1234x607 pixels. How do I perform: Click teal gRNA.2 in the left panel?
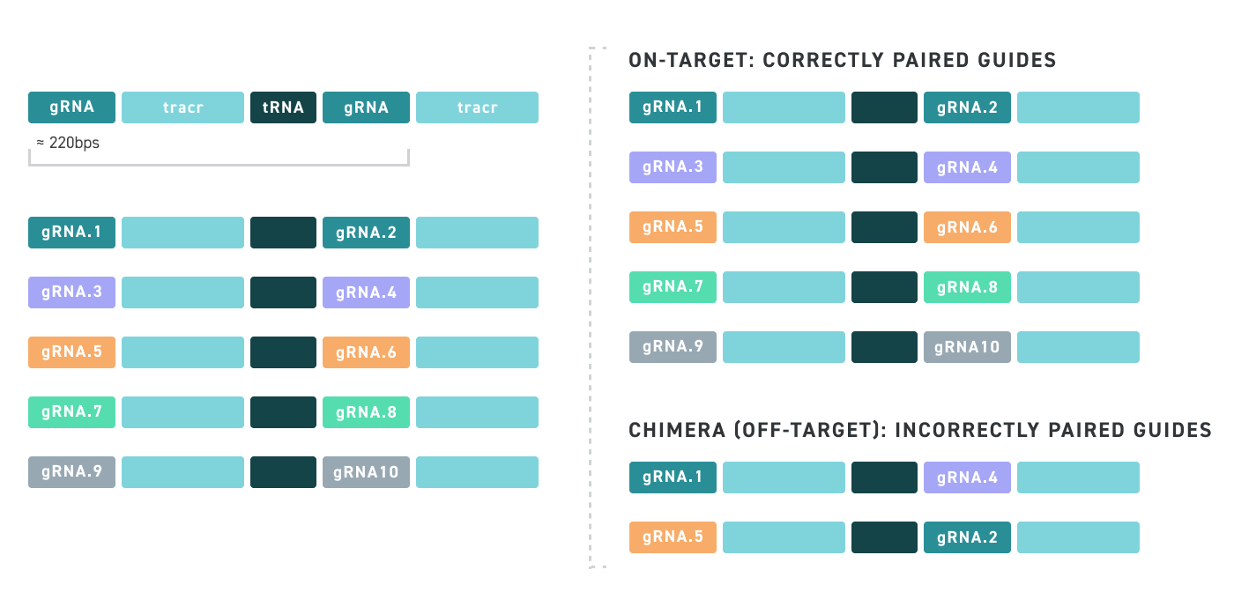(x=366, y=233)
